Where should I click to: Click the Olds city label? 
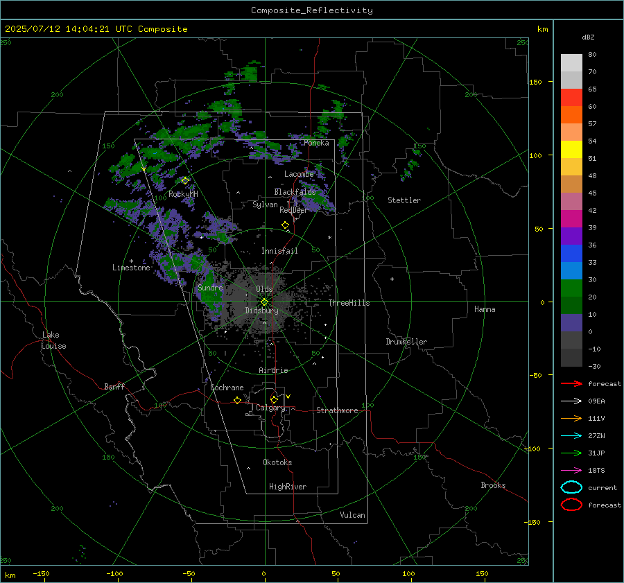click(x=264, y=289)
